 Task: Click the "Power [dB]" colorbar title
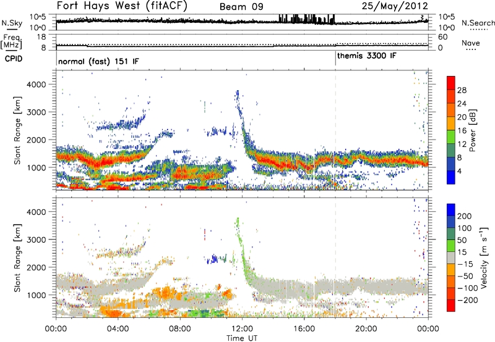click(x=472, y=130)
